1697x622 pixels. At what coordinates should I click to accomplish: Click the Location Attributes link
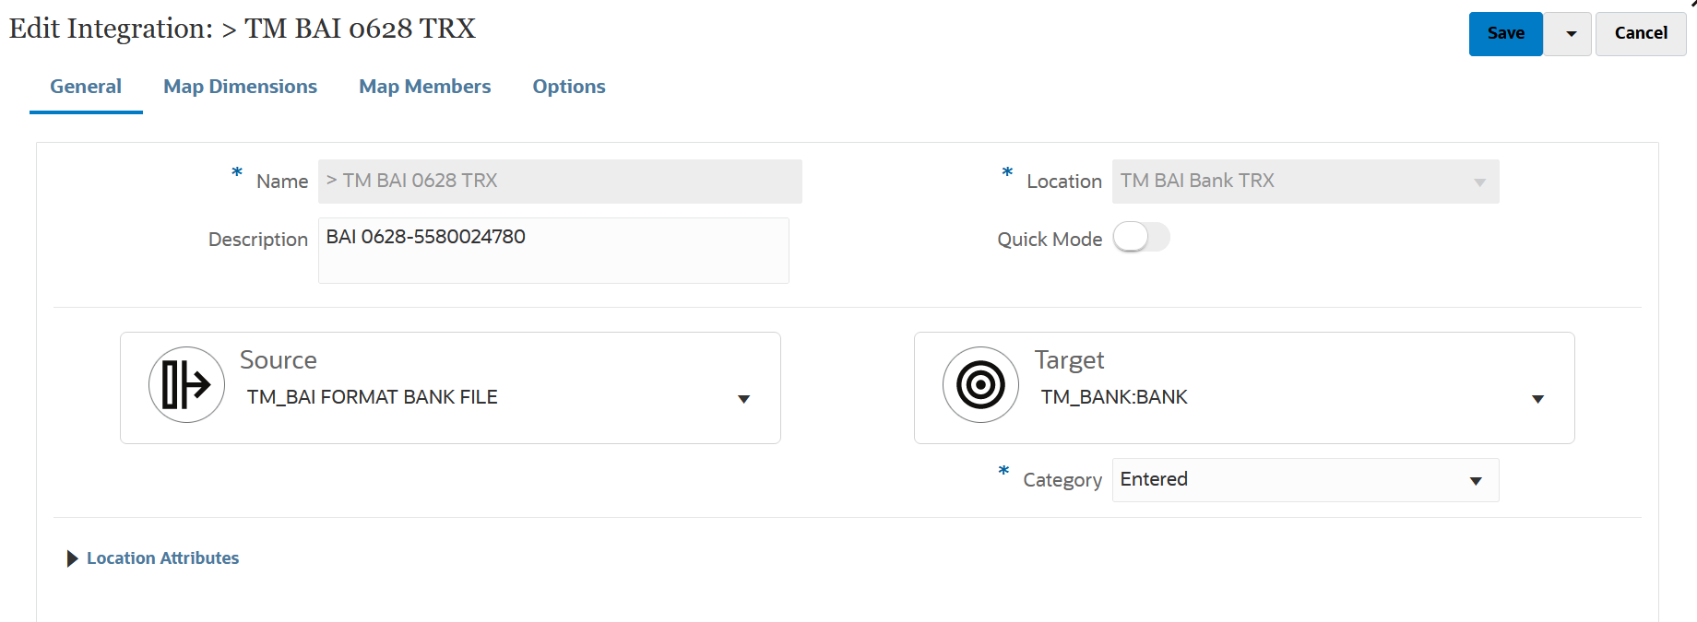click(162, 558)
